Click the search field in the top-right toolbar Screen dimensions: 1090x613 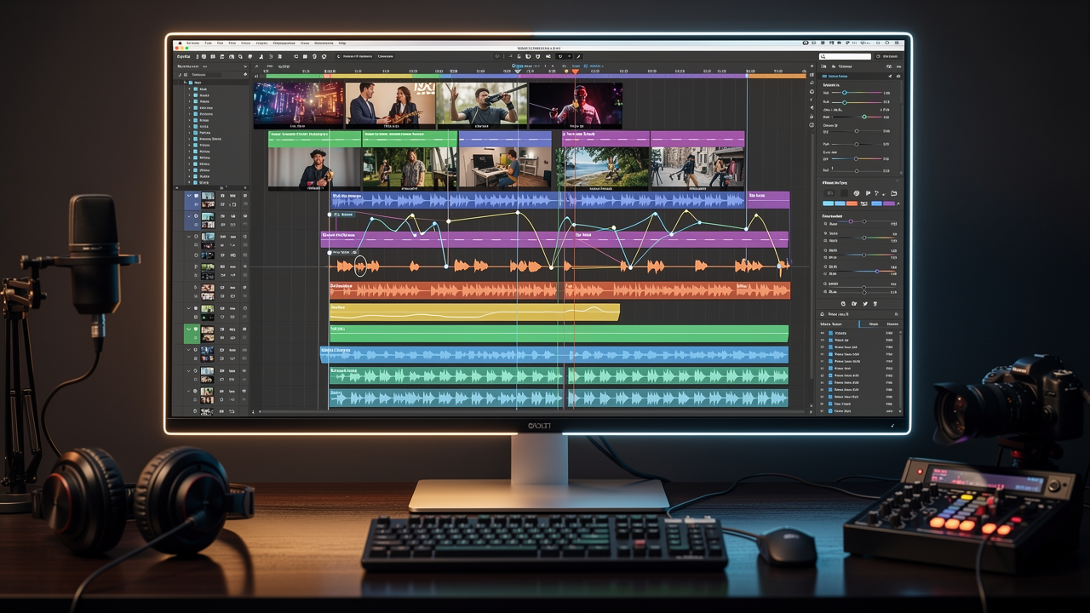[x=846, y=56]
